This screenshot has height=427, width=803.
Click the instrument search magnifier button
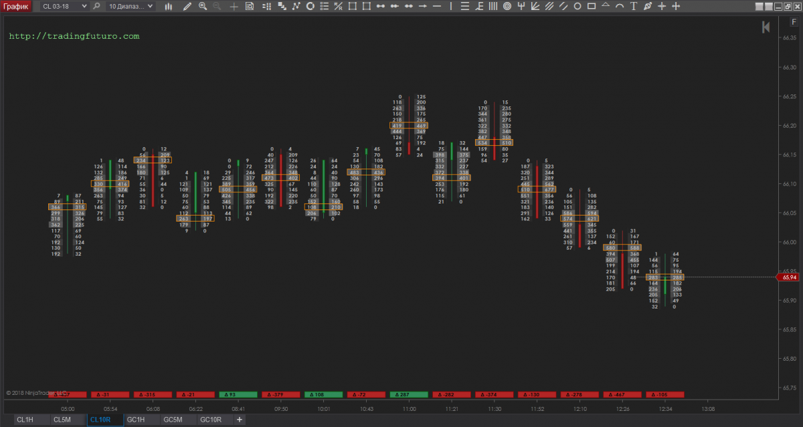[x=97, y=6]
